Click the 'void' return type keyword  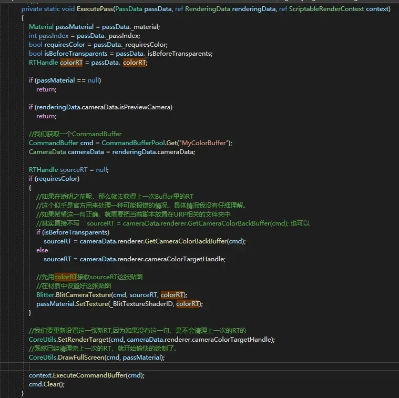68,9
